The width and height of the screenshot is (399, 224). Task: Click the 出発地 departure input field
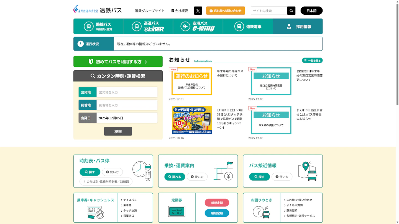[x=127, y=92]
